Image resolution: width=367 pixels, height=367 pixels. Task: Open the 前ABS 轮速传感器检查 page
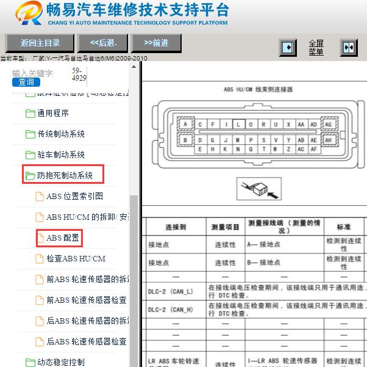(87, 300)
